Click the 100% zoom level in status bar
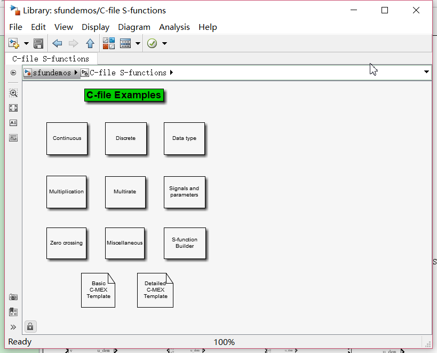 (224, 342)
